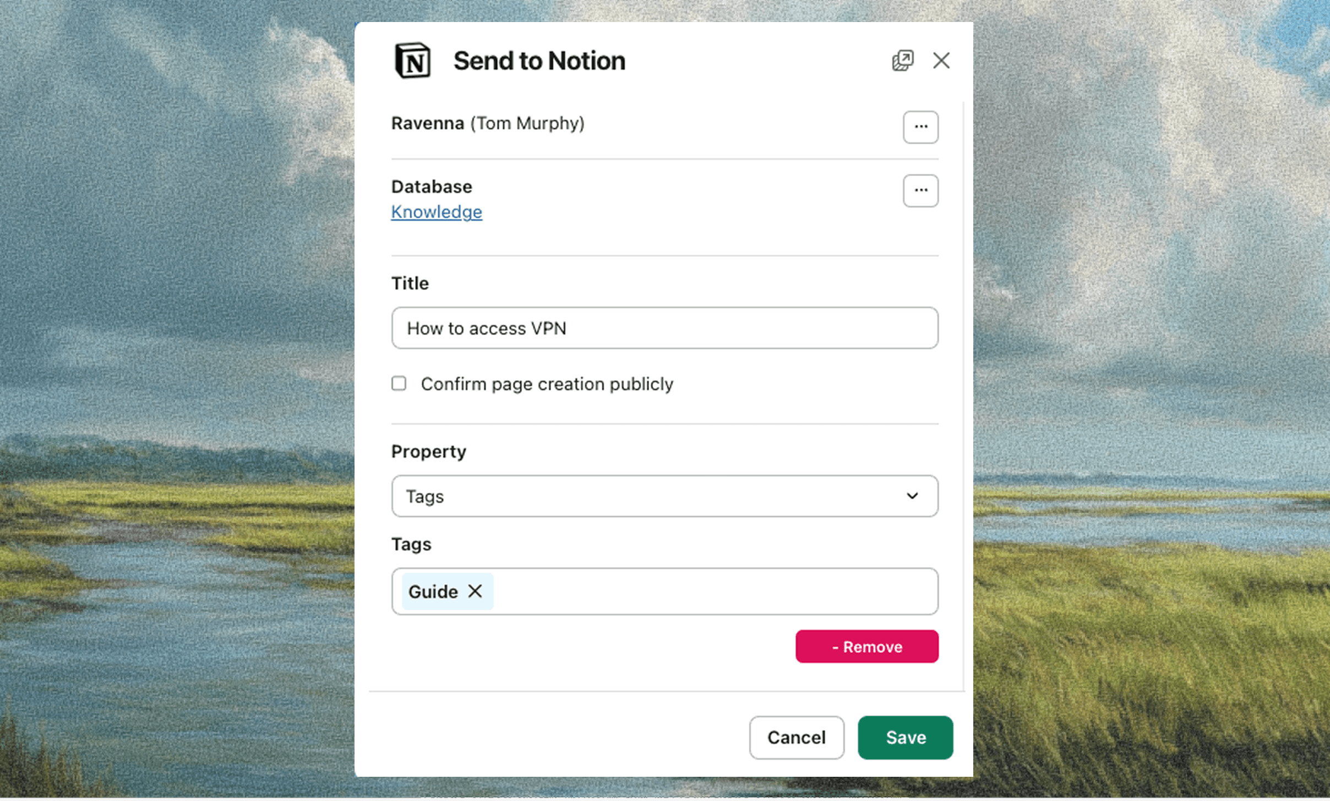Open the Tags property dropdown
The image size is (1330, 801).
pyautogui.click(x=664, y=496)
